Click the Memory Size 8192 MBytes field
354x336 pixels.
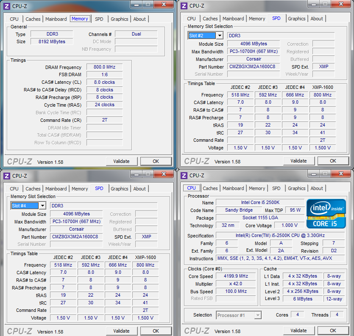click(x=52, y=41)
